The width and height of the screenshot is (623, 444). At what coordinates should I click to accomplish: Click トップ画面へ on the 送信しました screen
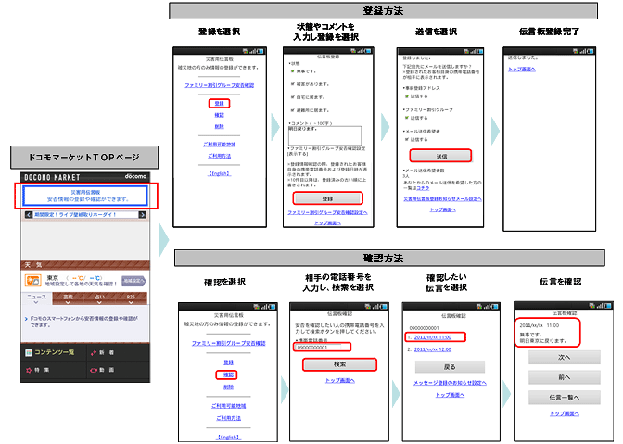coord(522,70)
